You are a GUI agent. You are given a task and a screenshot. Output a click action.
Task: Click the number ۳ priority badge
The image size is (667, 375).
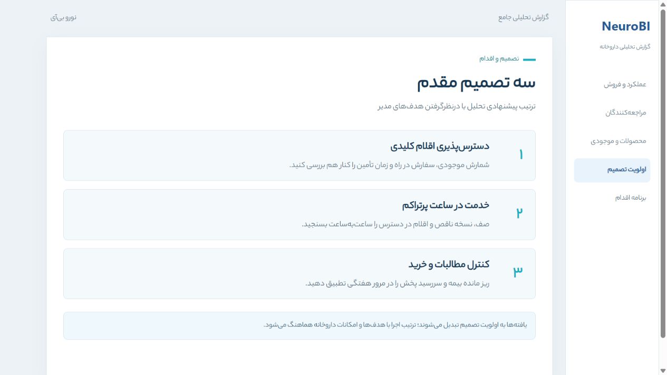[518, 272]
